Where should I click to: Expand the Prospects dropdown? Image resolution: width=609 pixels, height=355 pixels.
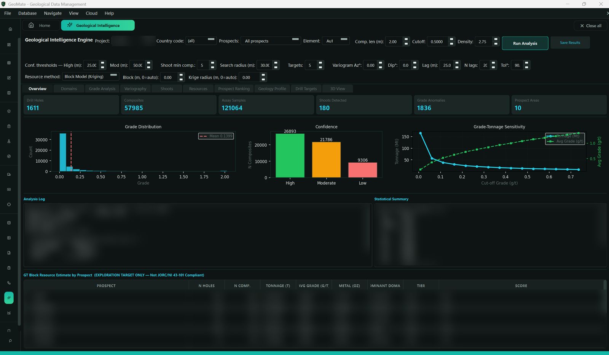tap(271, 41)
